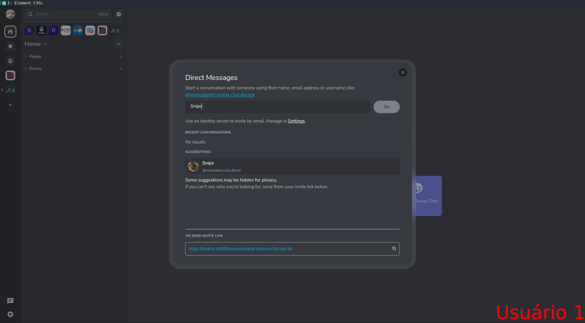The height and width of the screenshot is (323, 585).
Task: Close the Direct Messages dialog
Action: [x=402, y=72]
